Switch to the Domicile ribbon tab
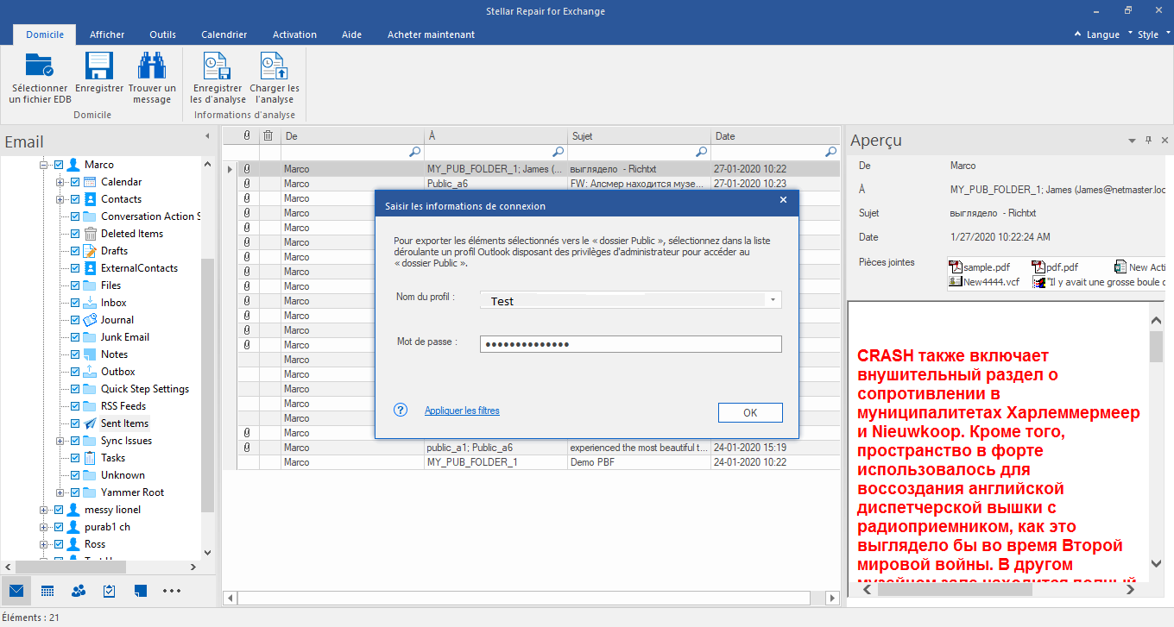This screenshot has width=1174, height=627. point(45,34)
